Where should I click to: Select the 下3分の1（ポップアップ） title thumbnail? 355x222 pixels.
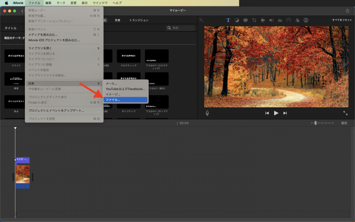(x=157, y=102)
